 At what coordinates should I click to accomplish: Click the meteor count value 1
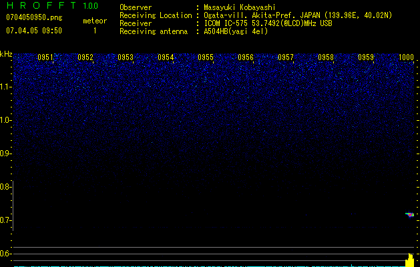[95, 31]
